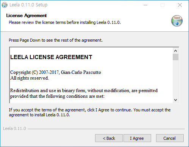Click the license scrollbar up arrow
This screenshot has height=147, width=189.
(x=175, y=51)
